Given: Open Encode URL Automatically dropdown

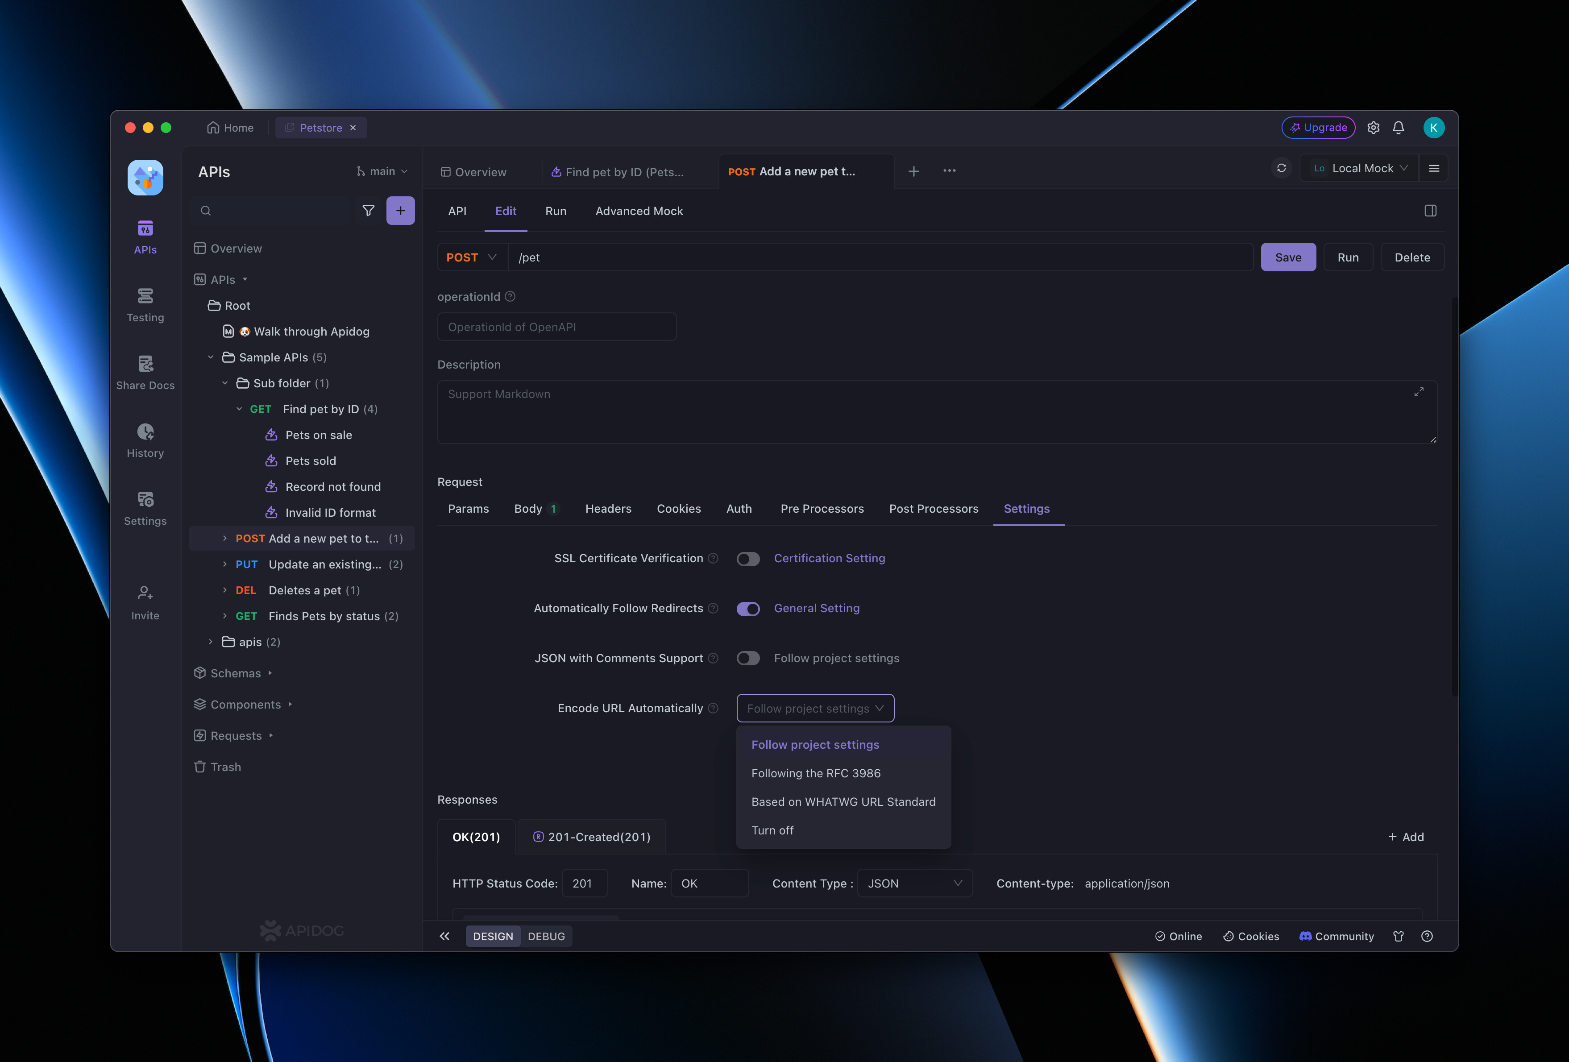Looking at the screenshot, I should (x=815, y=708).
